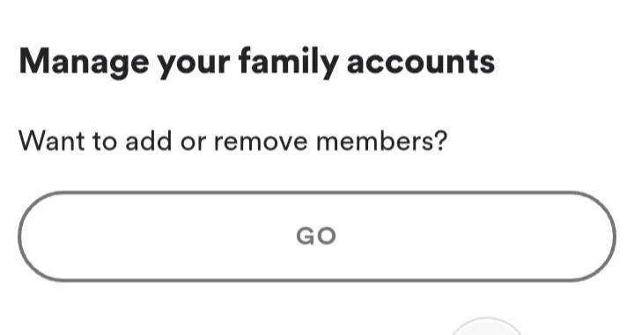Click the GO button
Image resolution: width=634 pixels, height=335 pixels.
pos(317,237)
